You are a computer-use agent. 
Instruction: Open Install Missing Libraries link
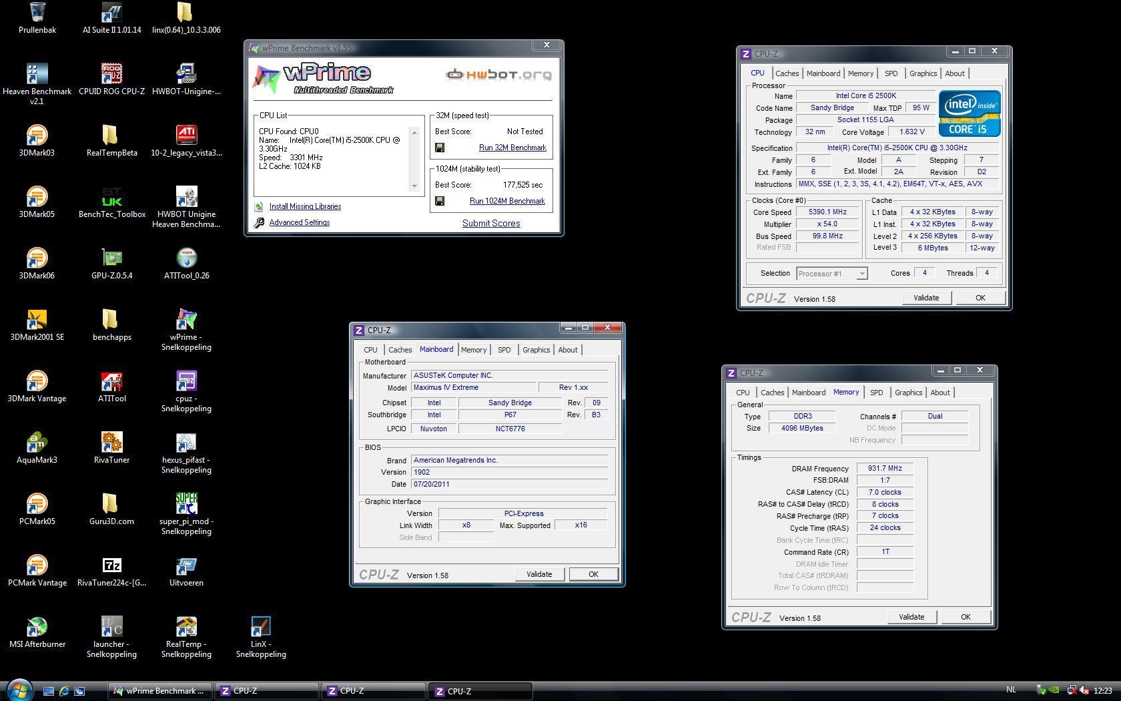click(x=305, y=206)
